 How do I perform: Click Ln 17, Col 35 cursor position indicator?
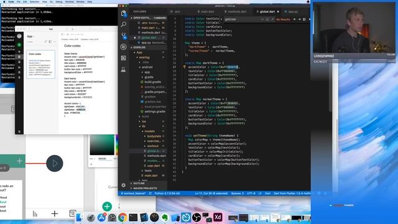click(211, 194)
